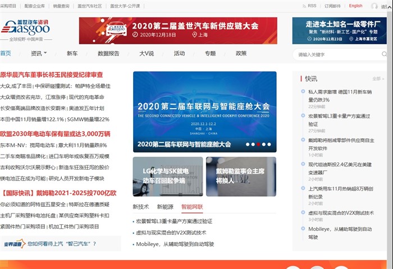The width and height of the screenshot is (393, 269).
Task: Switch to the 新能源 tab
Action: [x=165, y=207]
